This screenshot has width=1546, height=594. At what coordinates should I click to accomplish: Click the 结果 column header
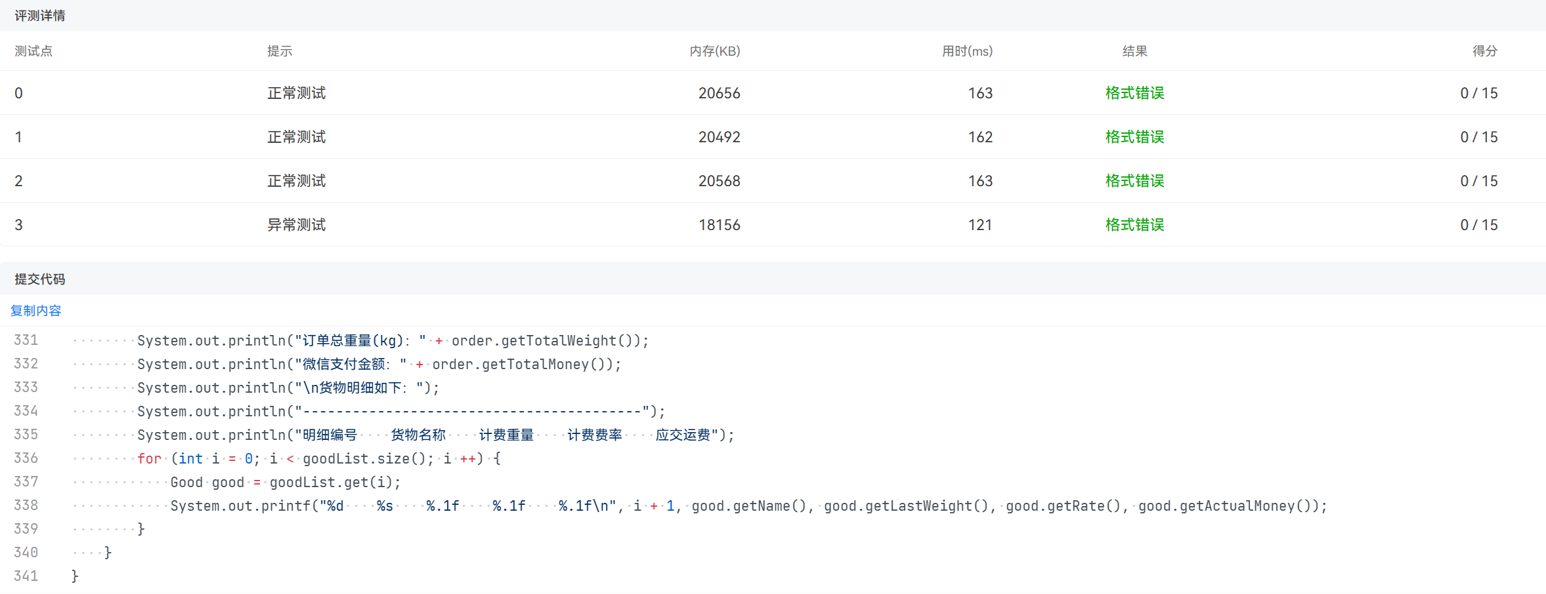(1134, 51)
